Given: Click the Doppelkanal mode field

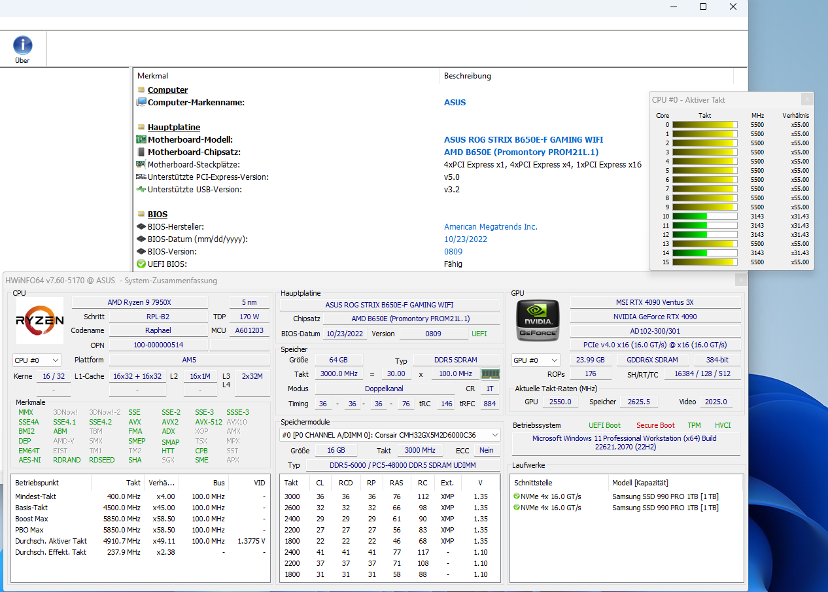Looking at the screenshot, I should point(384,389).
